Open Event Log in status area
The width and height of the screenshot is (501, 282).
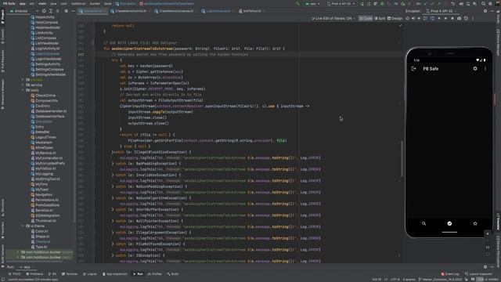tap(450, 274)
